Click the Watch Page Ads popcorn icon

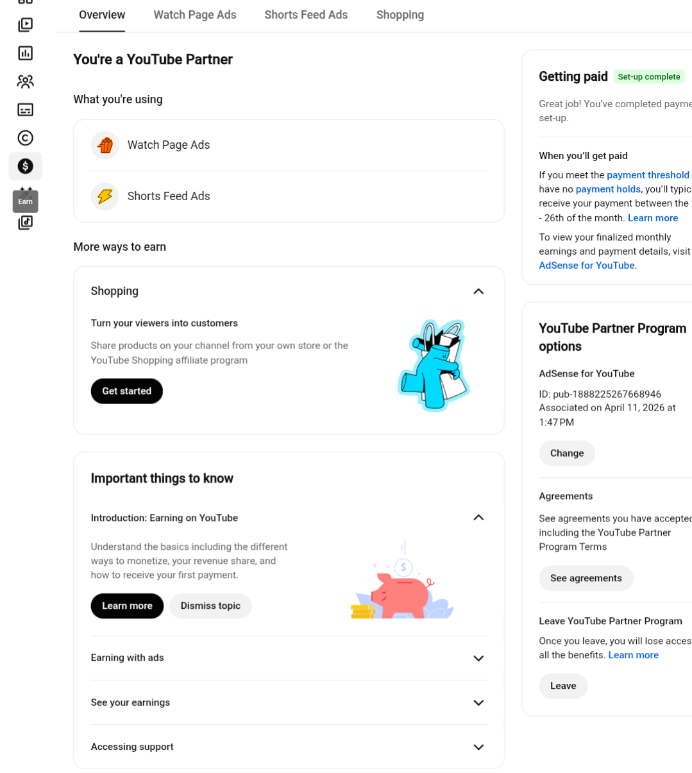pyautogui.click(x=105, y=145)
